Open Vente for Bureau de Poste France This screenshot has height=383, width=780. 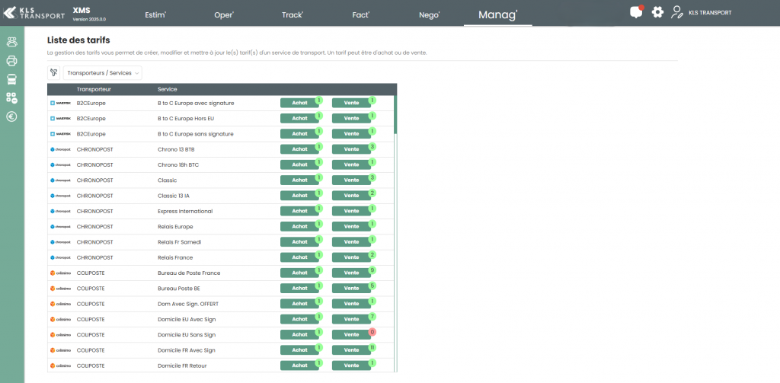pyautogui.click(x=352, y=273)
